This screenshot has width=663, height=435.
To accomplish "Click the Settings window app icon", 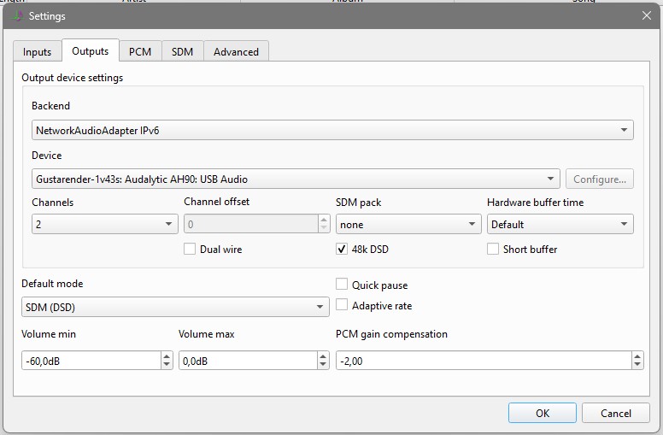I will [17, 16].
